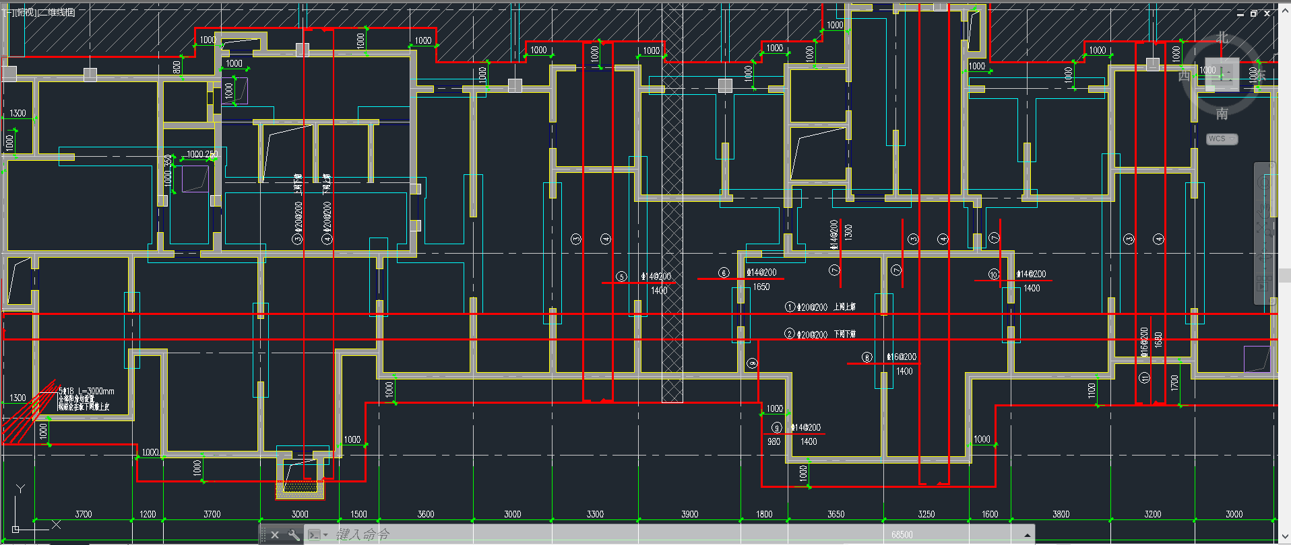Click ViewCube north direction 北
Screen dimensions: 1291x545
(1222, 38)
